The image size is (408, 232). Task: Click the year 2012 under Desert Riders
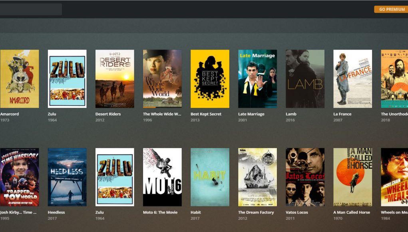100,120
